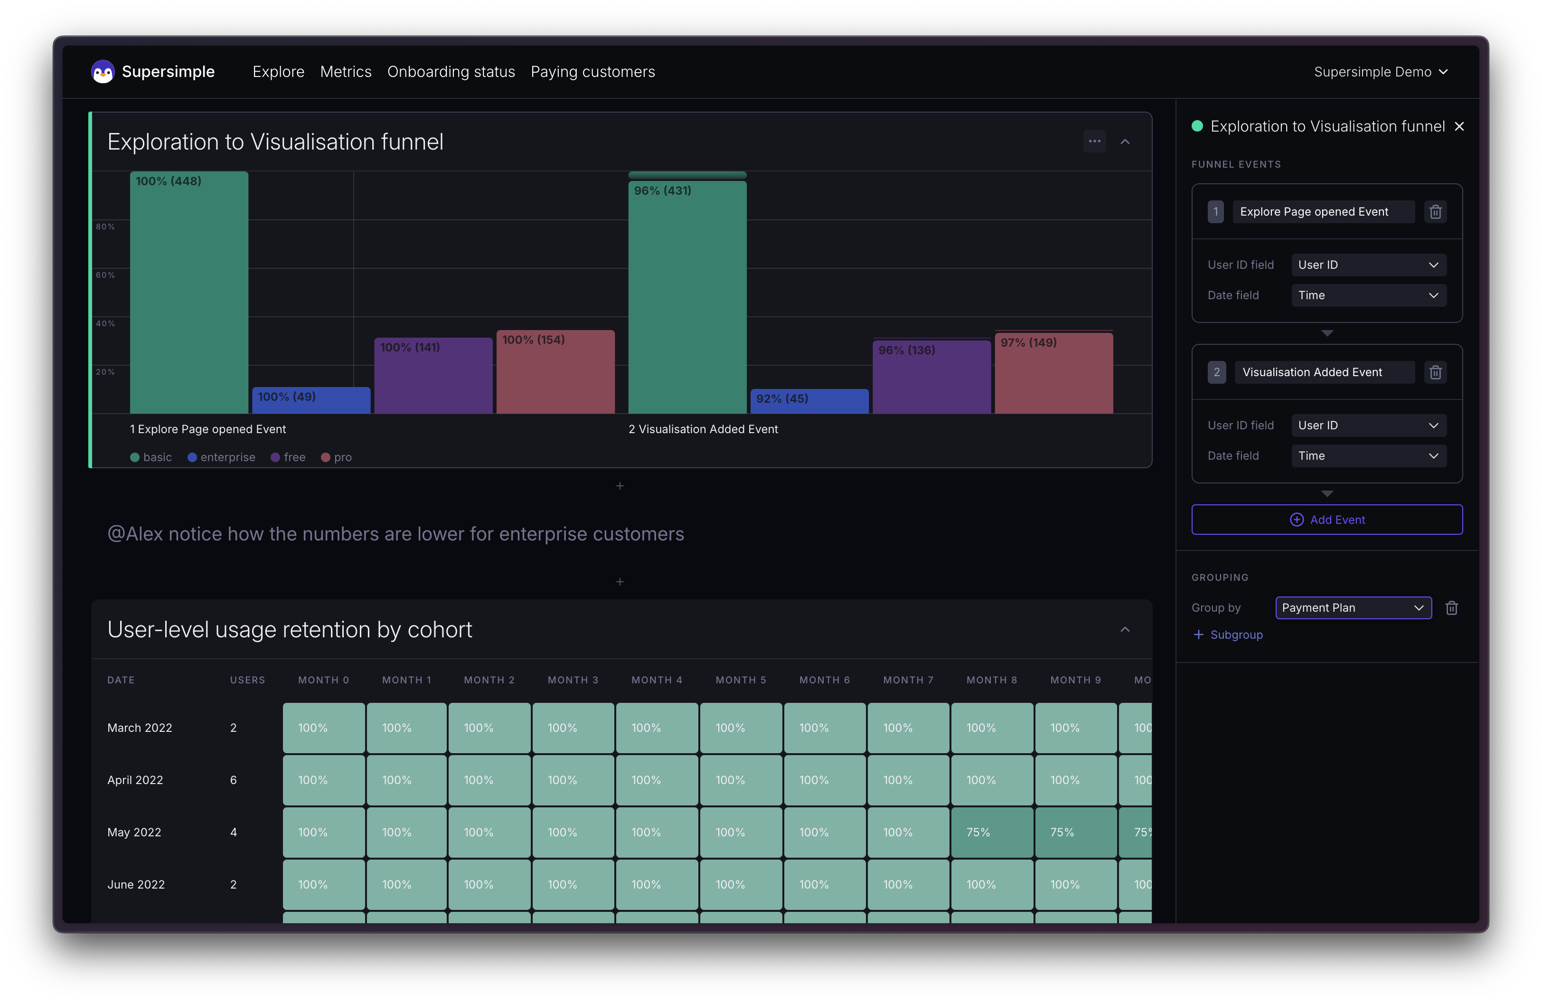Open the Group by Payment Plan dropdown

point(1353,608)
